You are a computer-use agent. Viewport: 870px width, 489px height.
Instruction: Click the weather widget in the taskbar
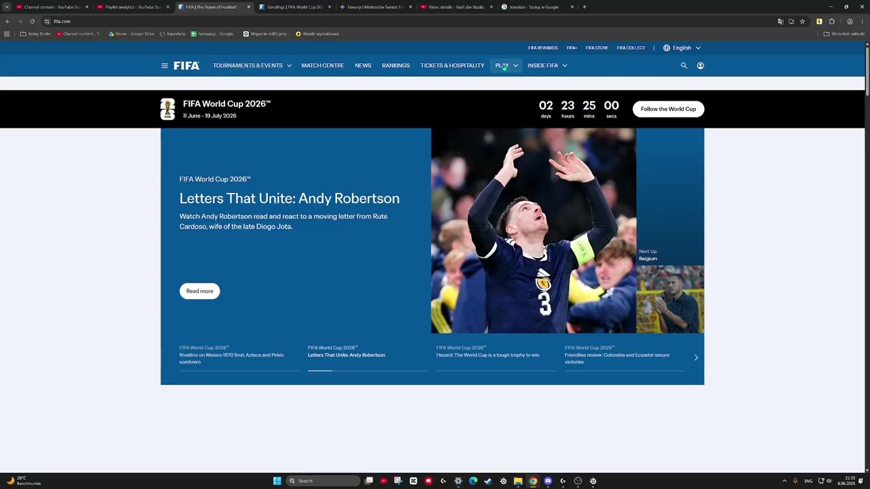tap(23, 481)
